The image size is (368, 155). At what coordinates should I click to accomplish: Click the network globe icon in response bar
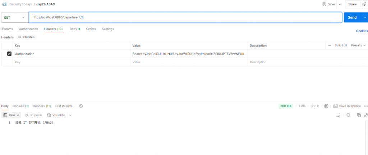[x=326, y=106]
